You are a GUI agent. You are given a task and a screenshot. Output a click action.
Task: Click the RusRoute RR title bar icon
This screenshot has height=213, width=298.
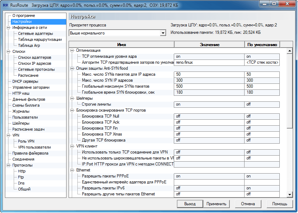pyautogui.click(x=6, y=5)
